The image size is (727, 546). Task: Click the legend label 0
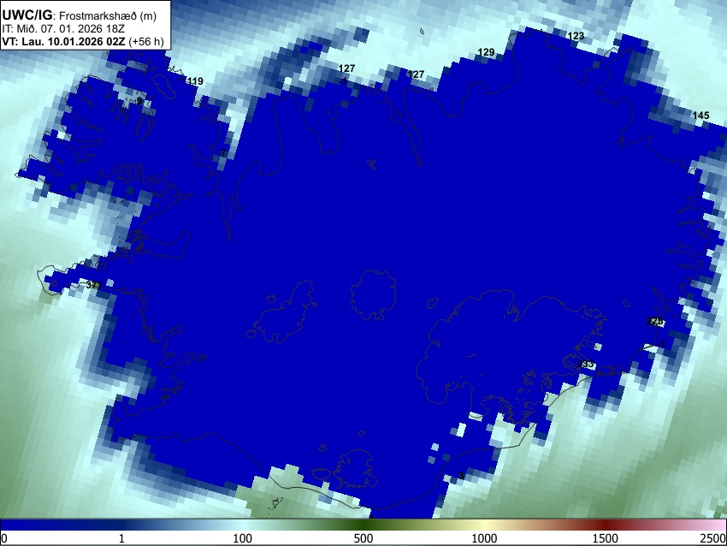point(4,538)
